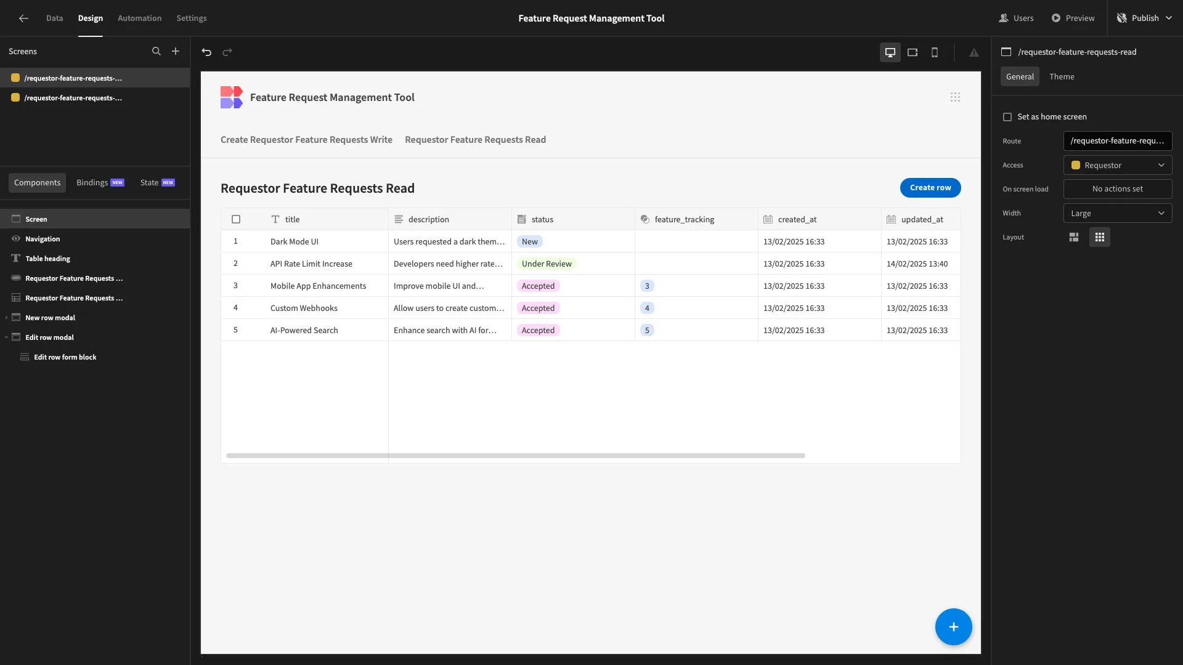The width and height of the screenshot is (1183, 665).
Task: Redo the last change
Action: (x=227, y=52)
